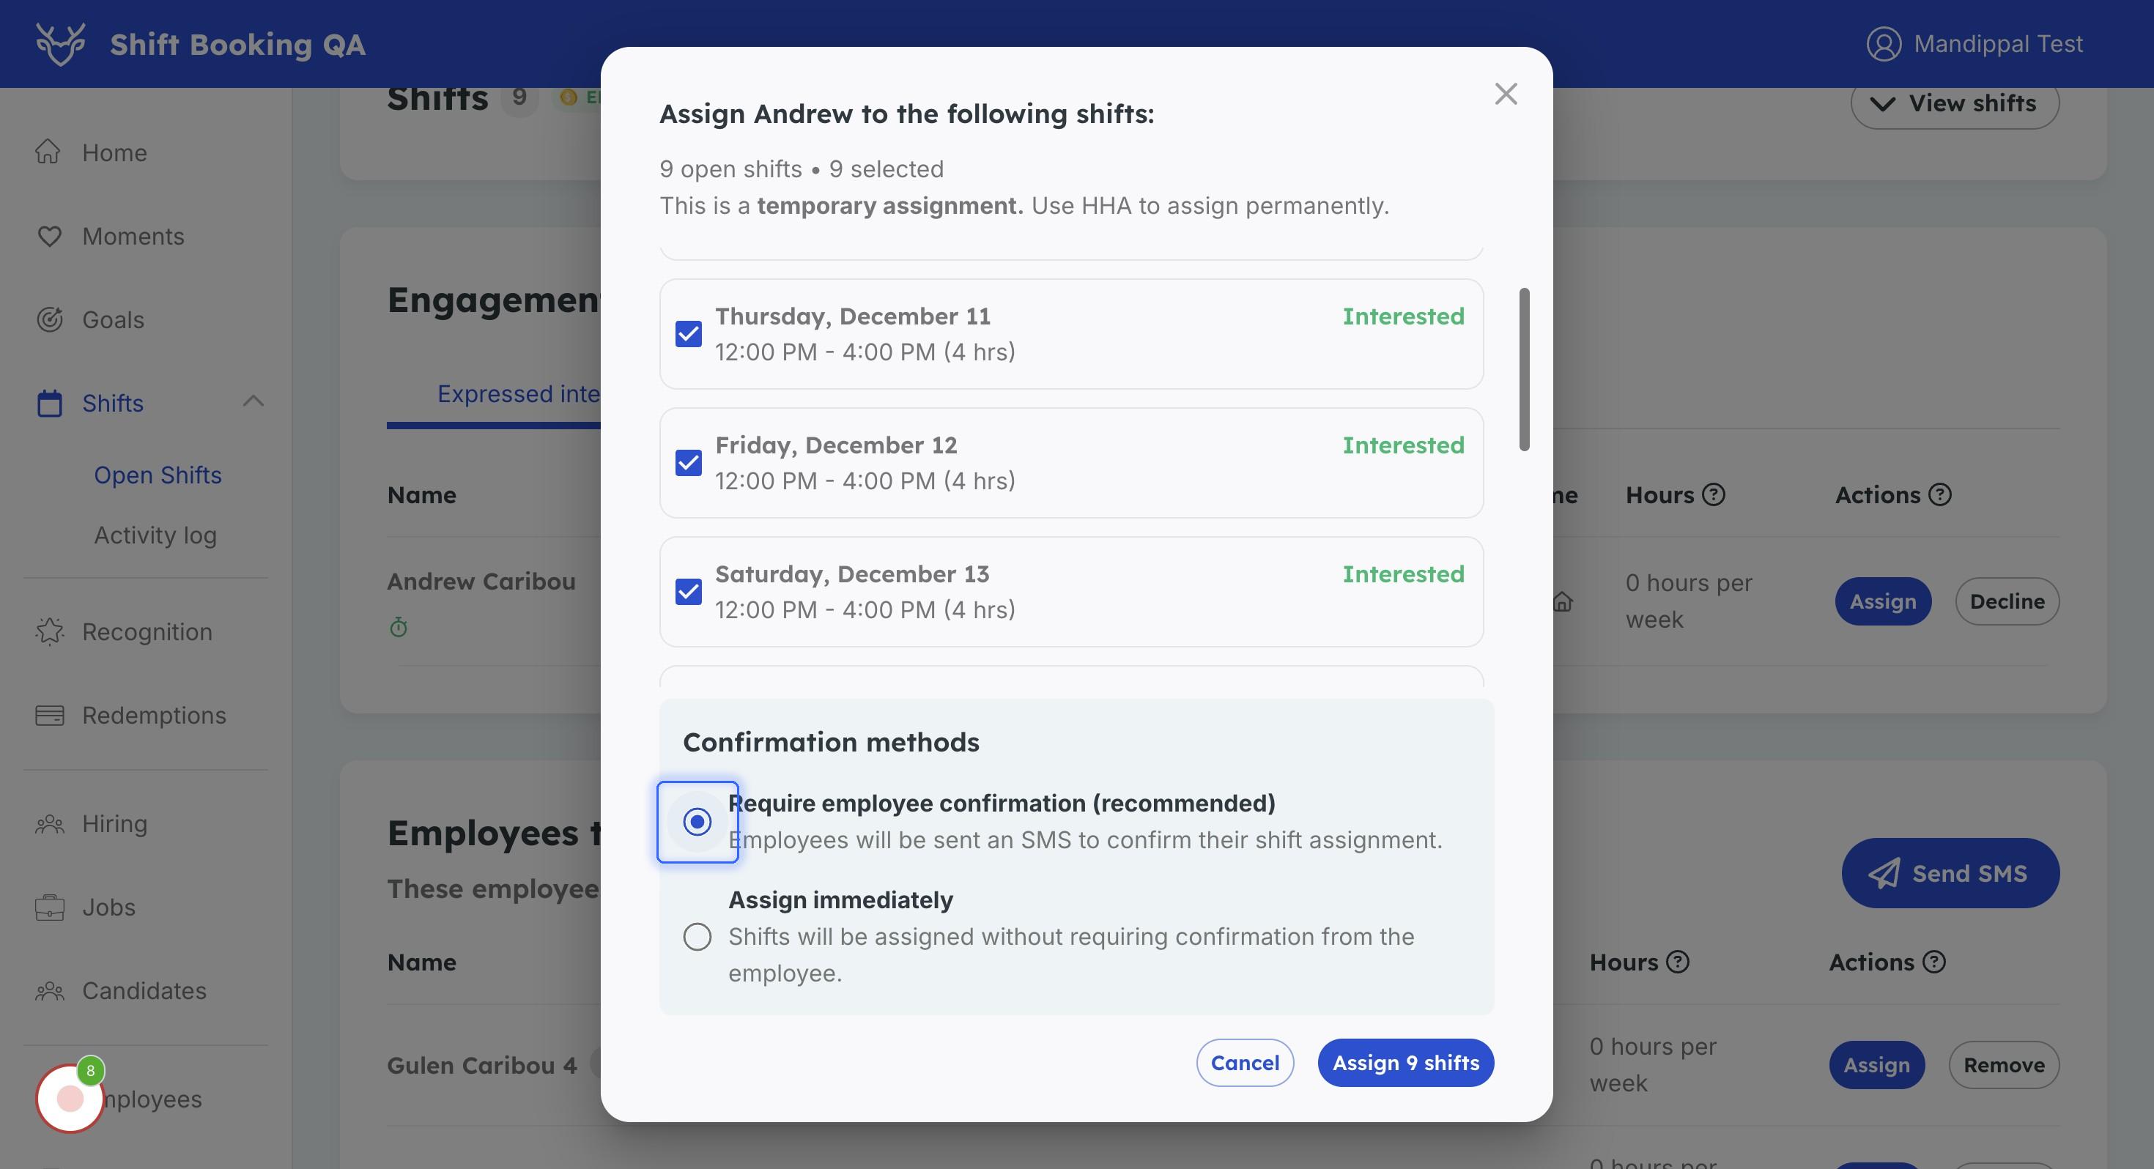The width and height of the screenshot is (2154, 1169).
Task: Click the Friday, December 12 shift date text
Action: coord(835,445)
